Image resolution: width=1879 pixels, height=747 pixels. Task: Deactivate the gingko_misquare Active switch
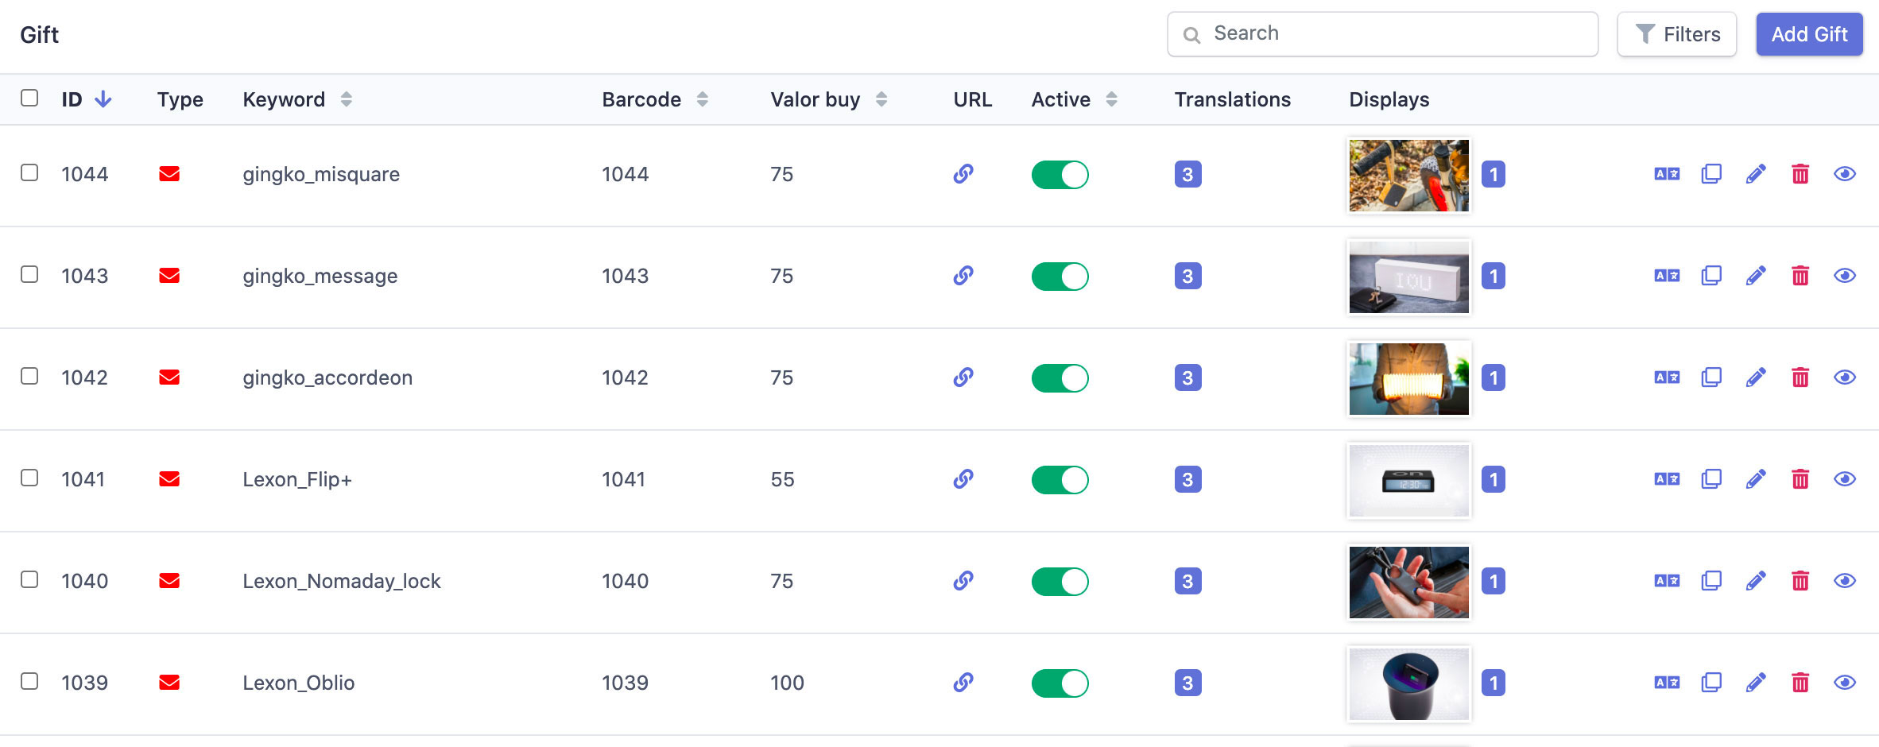point(1060,175)
